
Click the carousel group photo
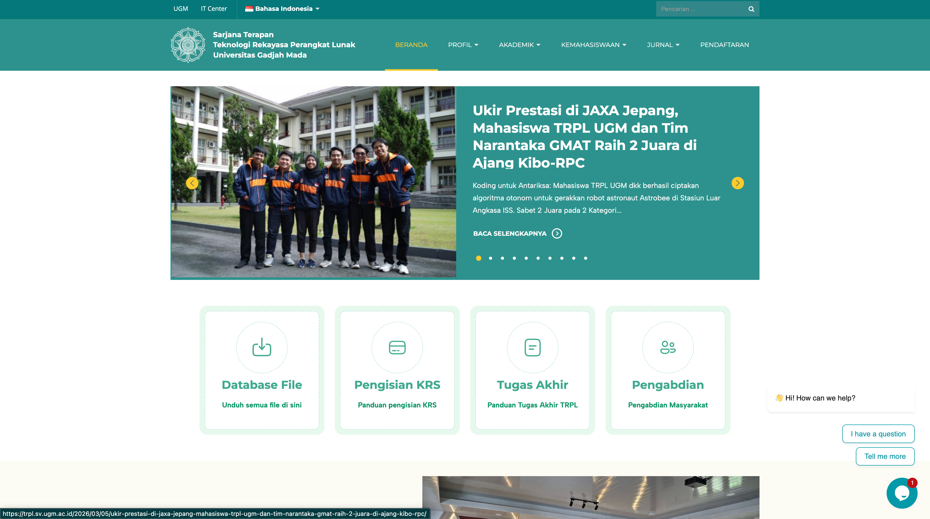[x=313, y=182]
